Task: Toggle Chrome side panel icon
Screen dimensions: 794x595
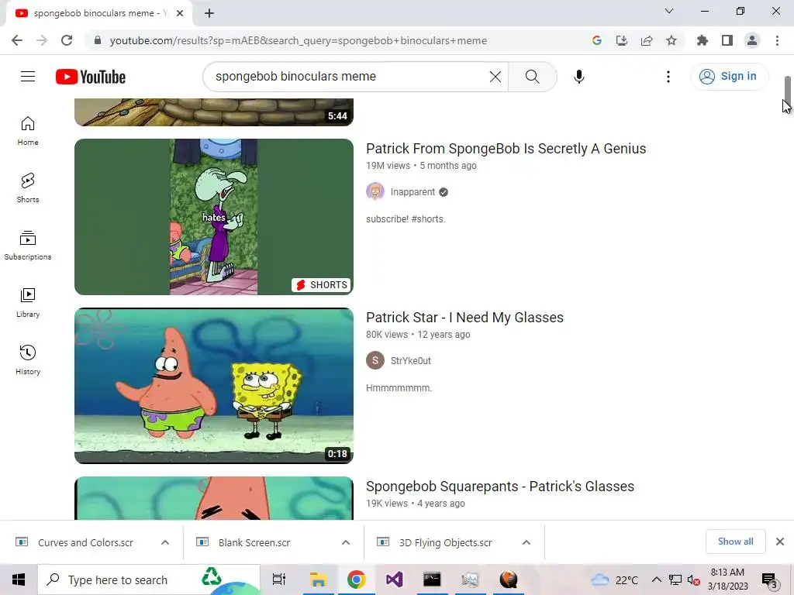Action: (x=727, y=40)
